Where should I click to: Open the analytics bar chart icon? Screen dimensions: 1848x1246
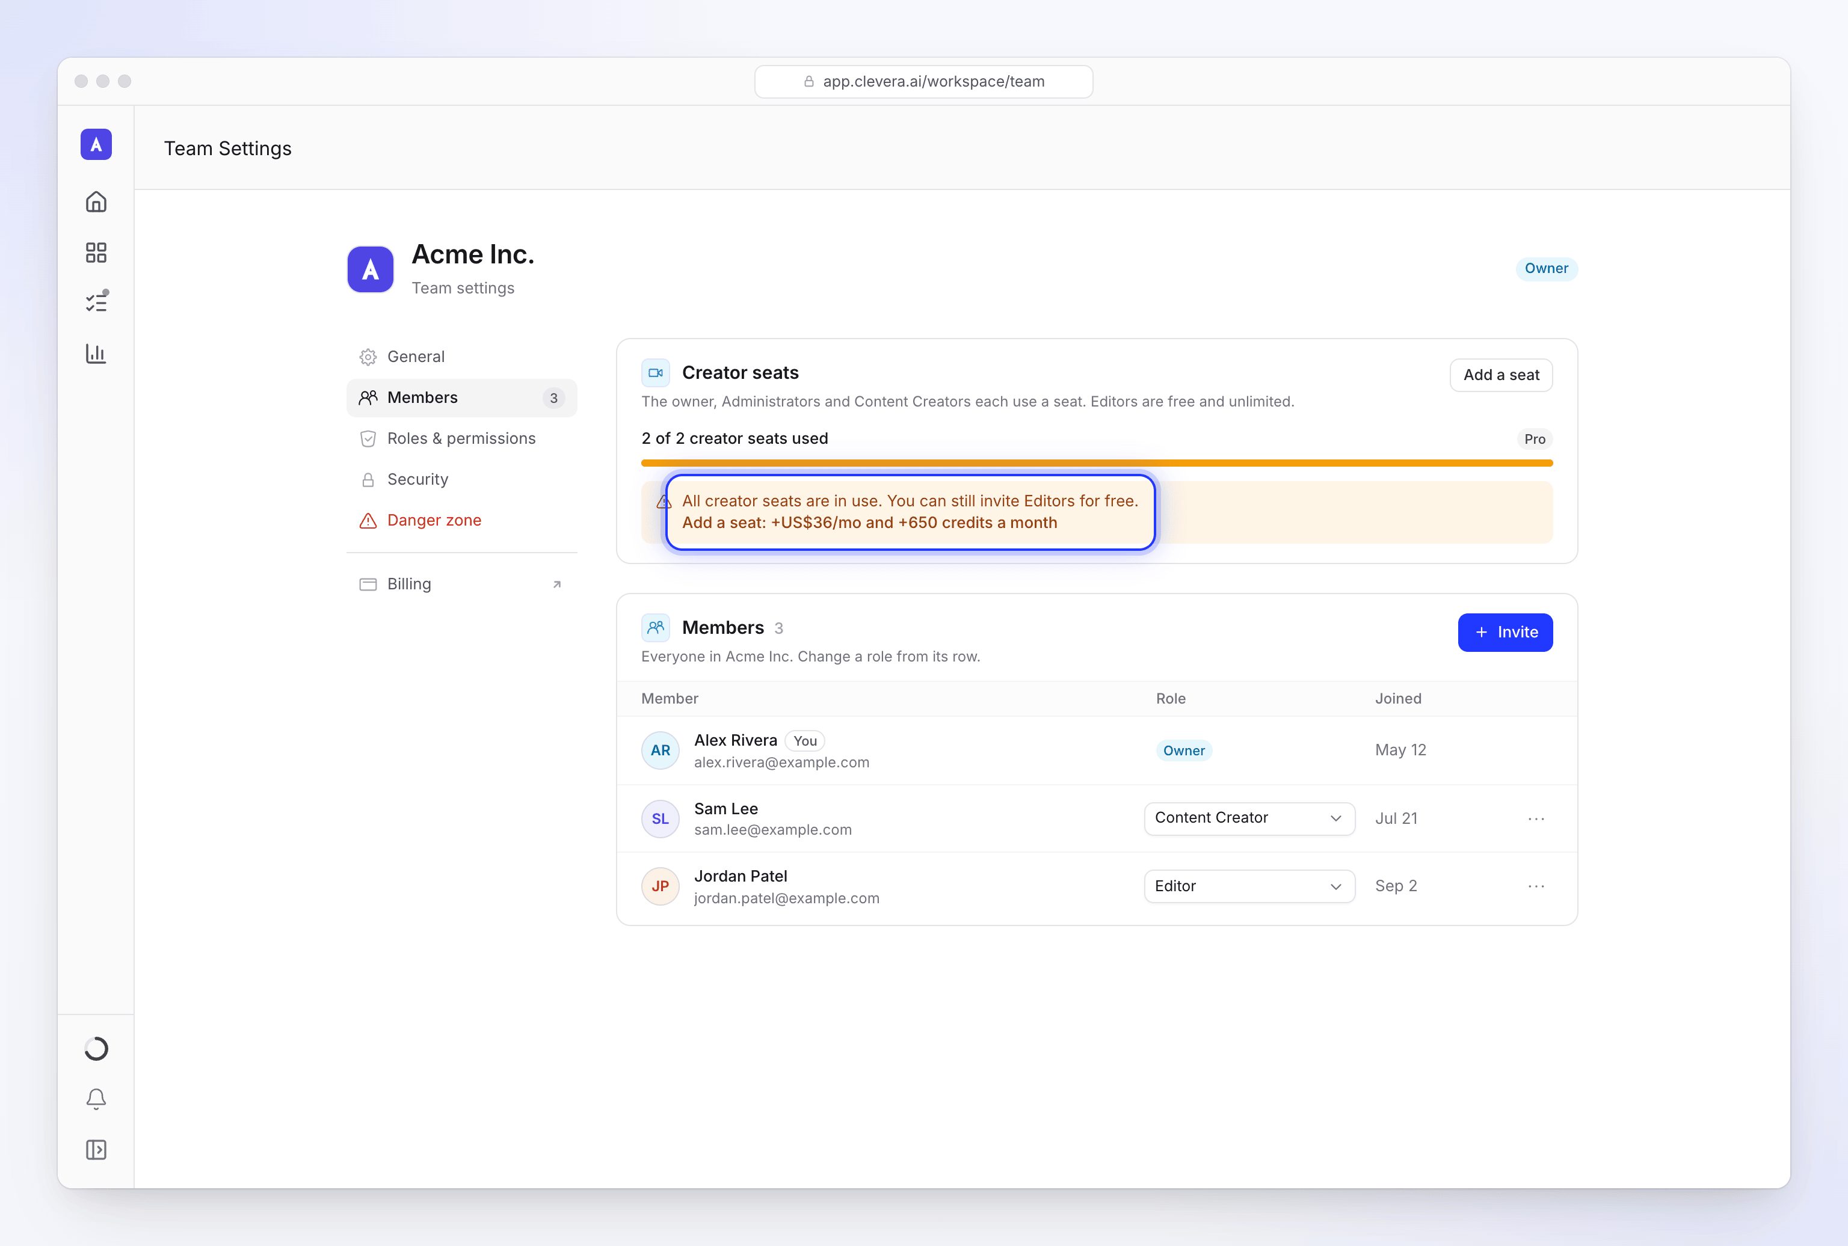(96, 354)
